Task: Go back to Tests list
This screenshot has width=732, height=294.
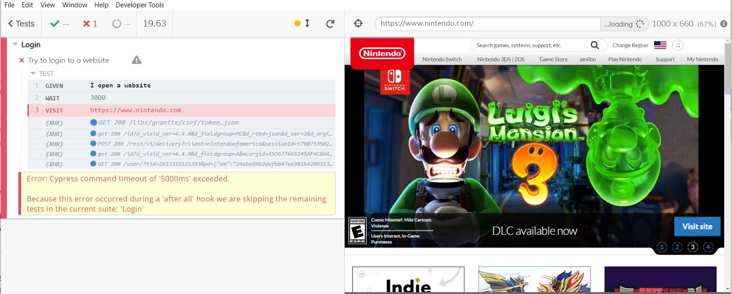Action: click(x=21, y=24)
